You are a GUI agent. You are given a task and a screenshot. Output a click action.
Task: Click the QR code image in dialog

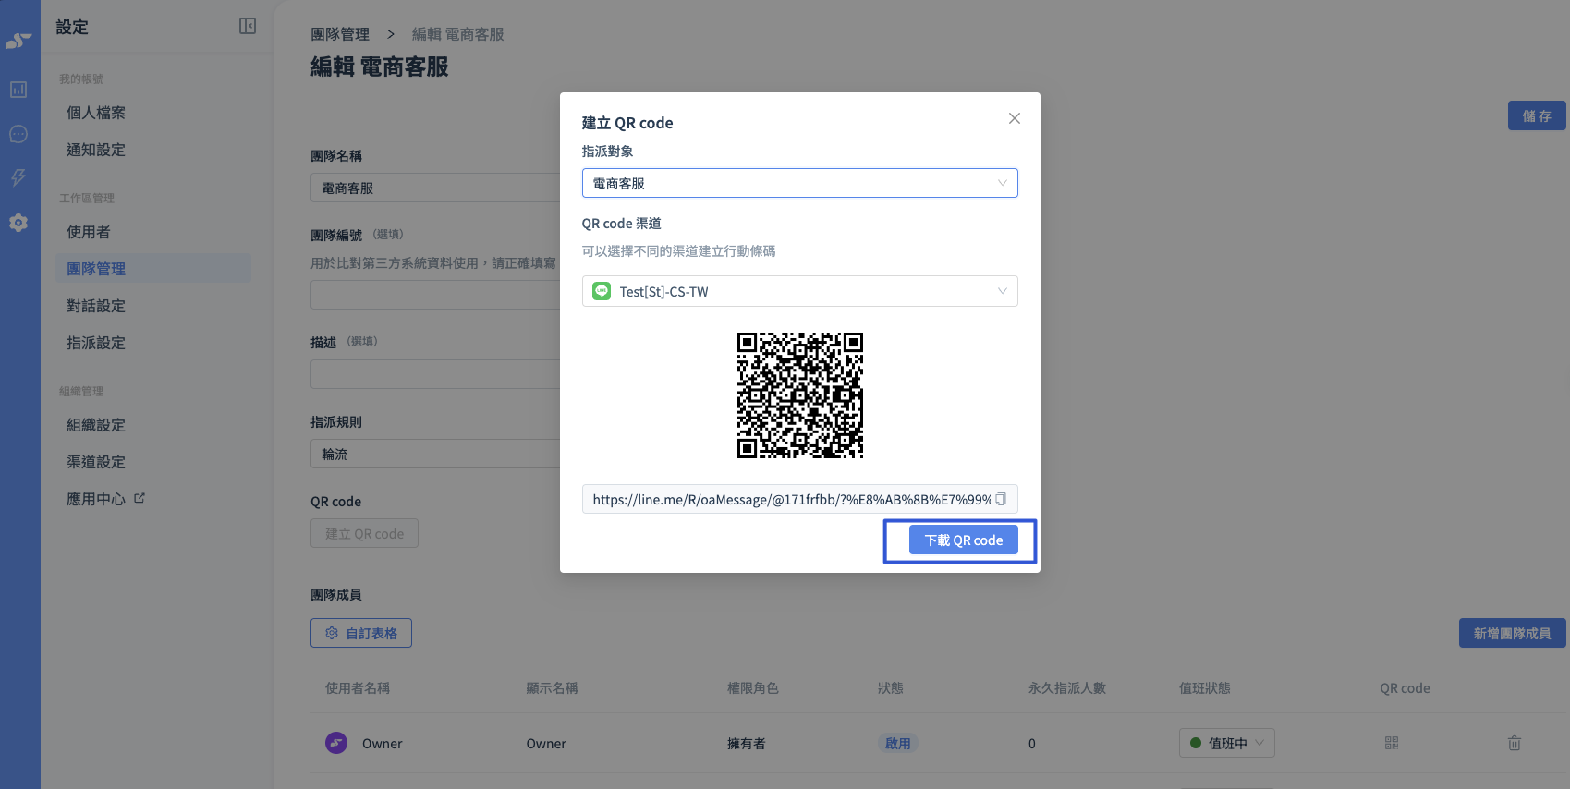coord(800,395)
